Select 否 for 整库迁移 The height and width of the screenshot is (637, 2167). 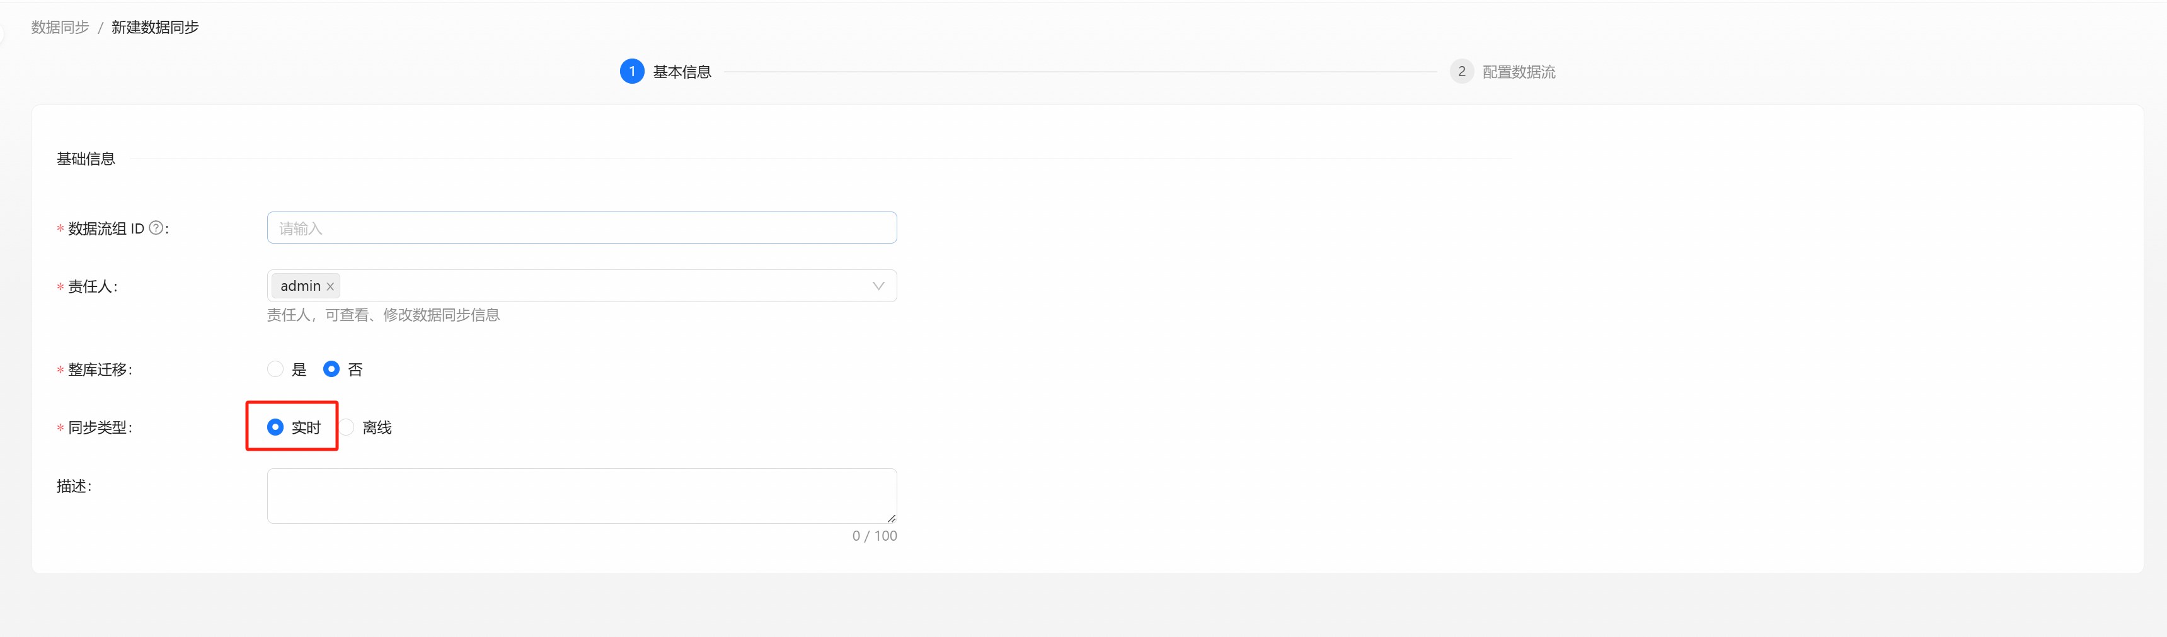(331, 369)
